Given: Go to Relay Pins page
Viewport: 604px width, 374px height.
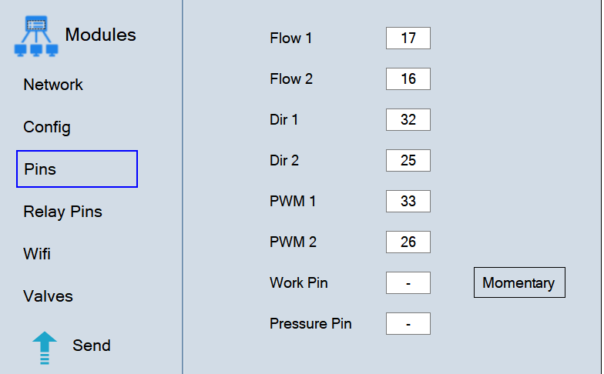Looking at the screenshot, I should (63, 212).
